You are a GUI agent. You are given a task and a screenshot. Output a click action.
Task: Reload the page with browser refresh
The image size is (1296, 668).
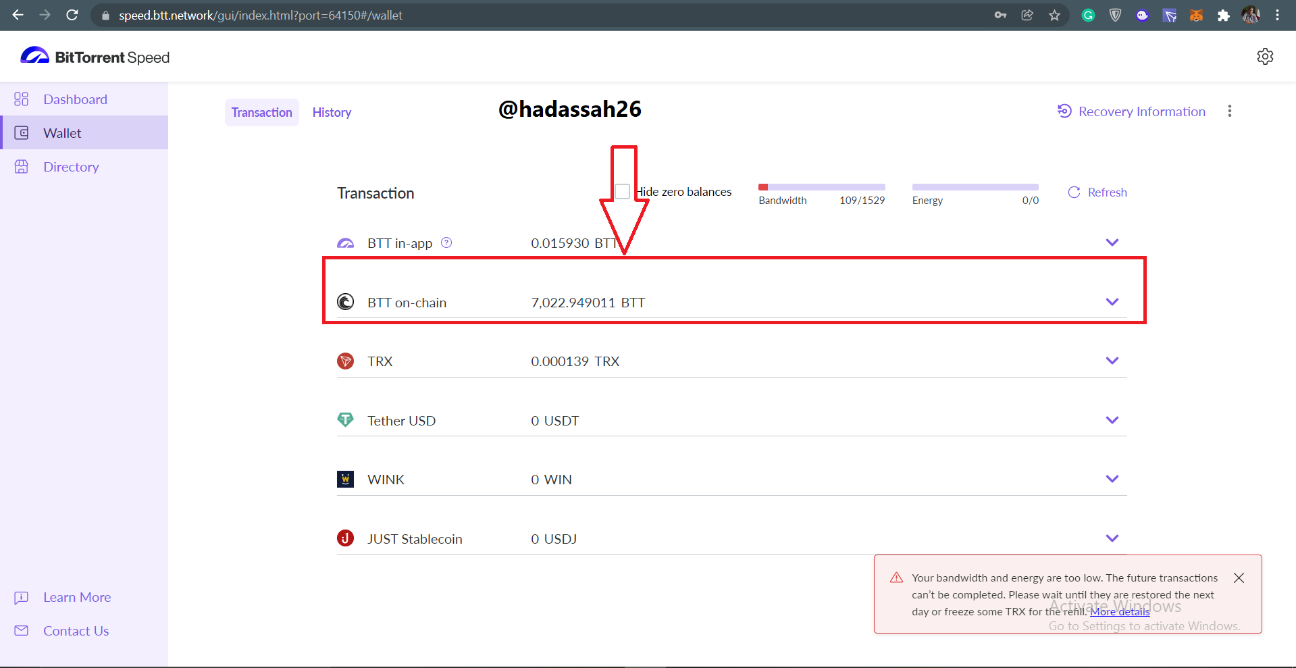tap(72, 15)
